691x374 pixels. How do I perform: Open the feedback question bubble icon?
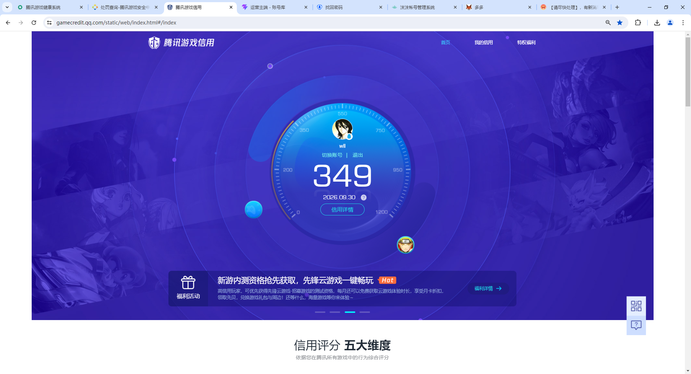point(636,325)
